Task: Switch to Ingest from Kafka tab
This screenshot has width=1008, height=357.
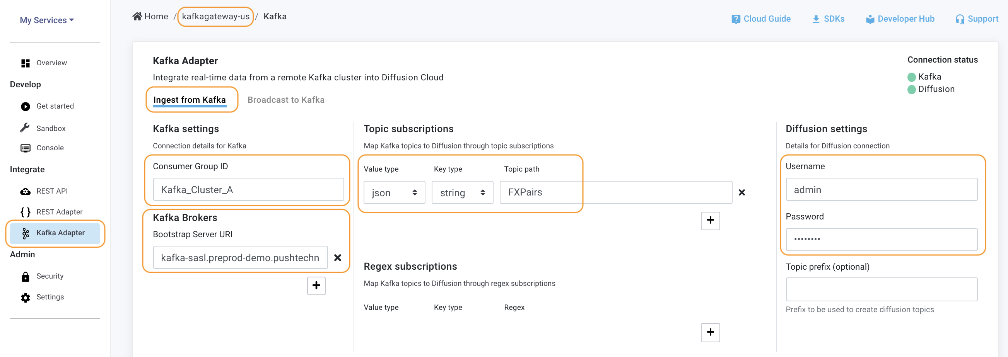Action: click(190, 100)
